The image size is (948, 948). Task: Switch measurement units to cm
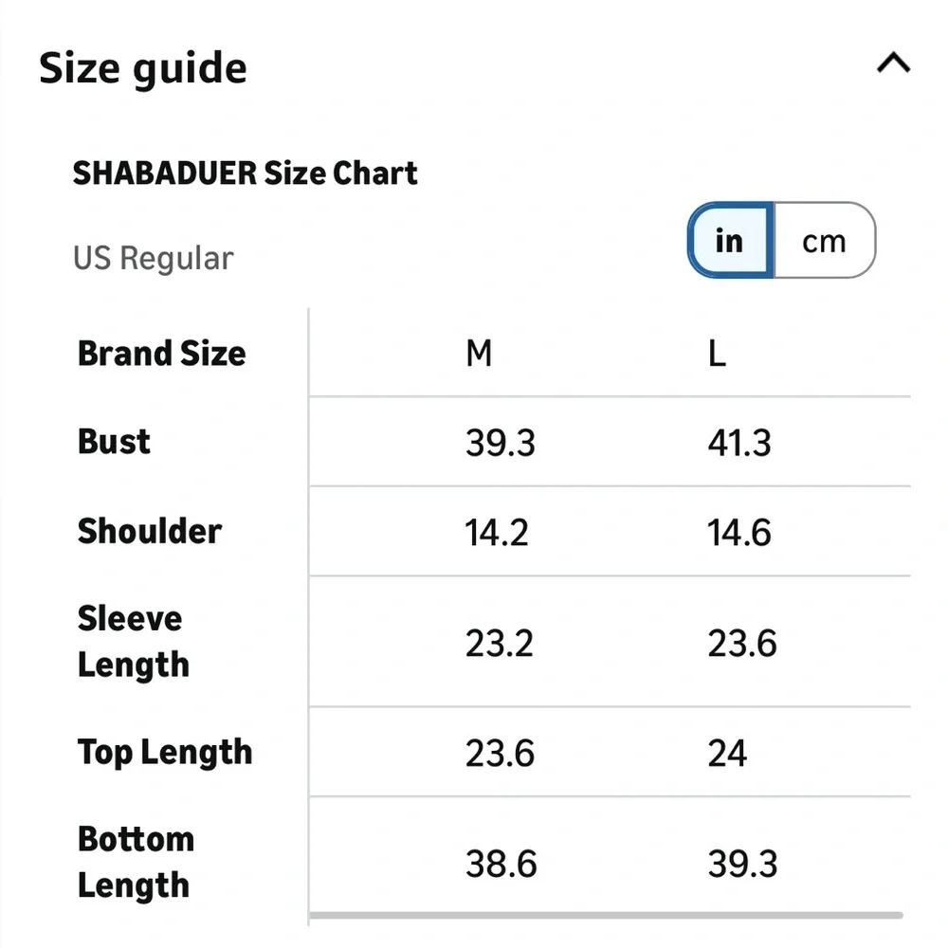click(824, 241)
